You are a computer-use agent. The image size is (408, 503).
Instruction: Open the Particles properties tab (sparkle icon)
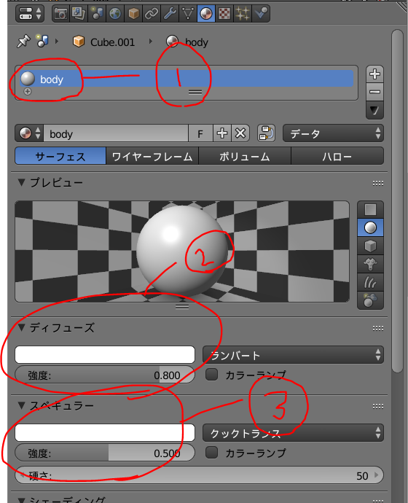point(243,14)
